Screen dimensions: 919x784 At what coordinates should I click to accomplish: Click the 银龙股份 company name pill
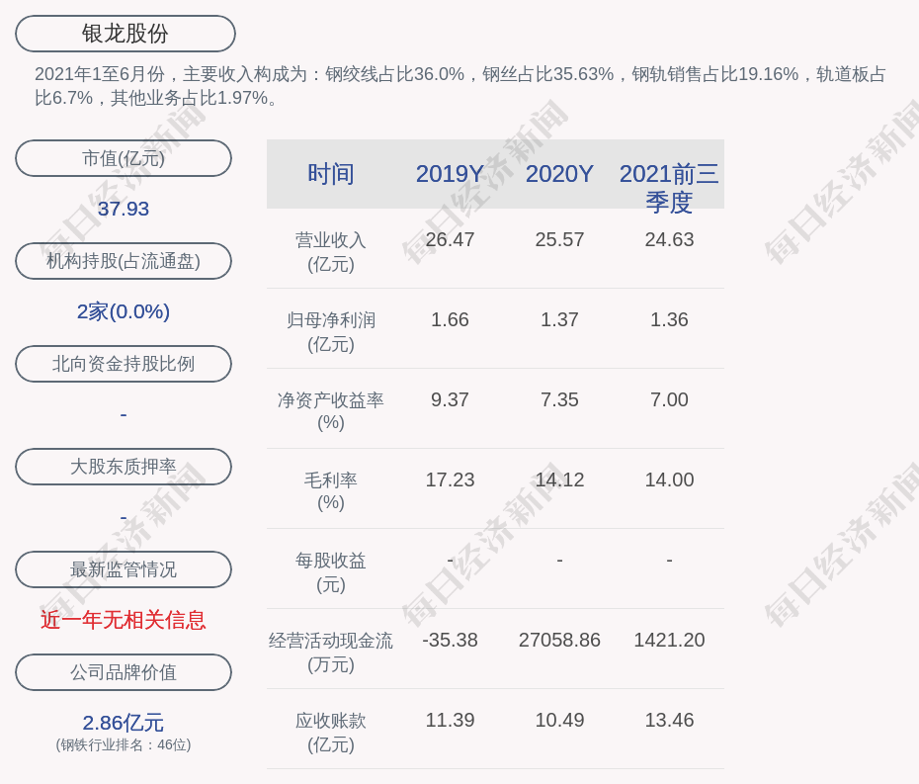click(x=125, y=34)
